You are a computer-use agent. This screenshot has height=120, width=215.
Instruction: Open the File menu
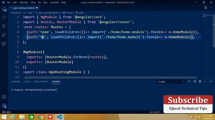(9, 2)
